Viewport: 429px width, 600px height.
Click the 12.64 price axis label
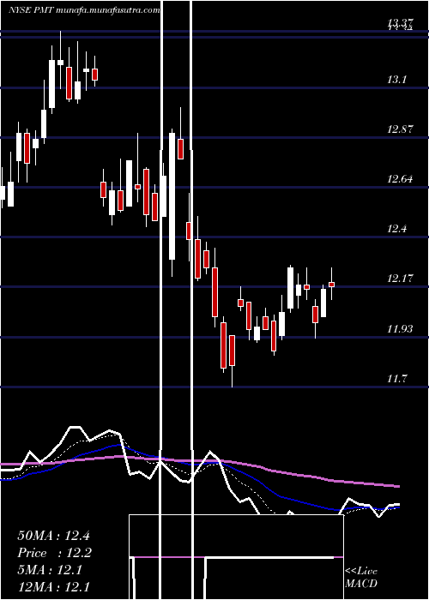401,178
